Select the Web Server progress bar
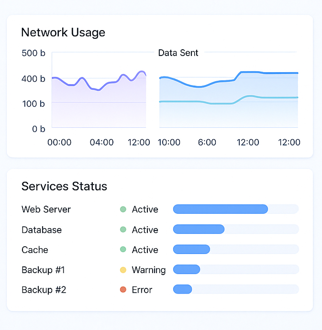 (x=235, y=209)
